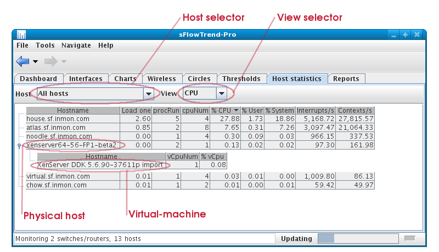Click the Updating progress bar

point(356,238)
